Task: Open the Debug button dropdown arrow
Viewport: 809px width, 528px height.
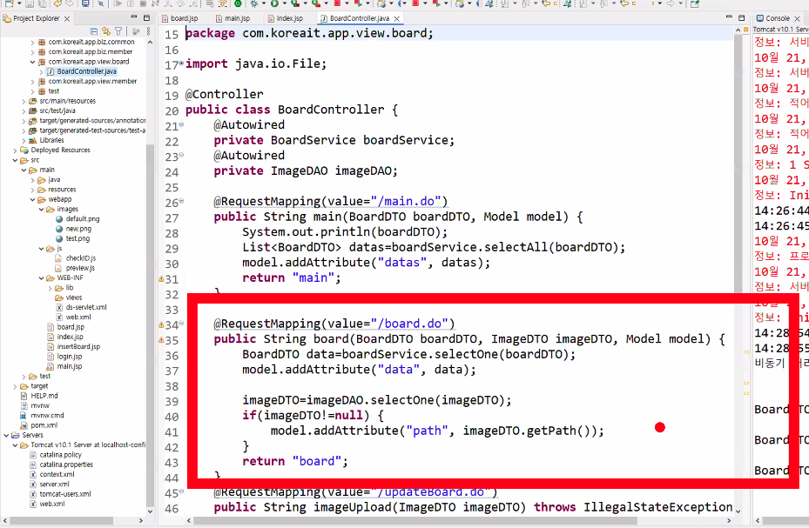Action: pos(263,3)
